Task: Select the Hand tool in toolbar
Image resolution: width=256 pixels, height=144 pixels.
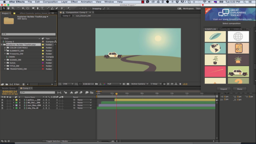Action: click(8, 8)
